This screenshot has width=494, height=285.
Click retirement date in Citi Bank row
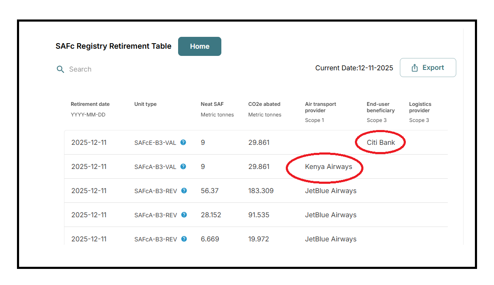(x=89, y=142)
